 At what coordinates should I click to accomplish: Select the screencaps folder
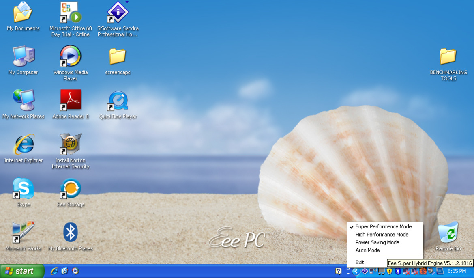[118, 62]
